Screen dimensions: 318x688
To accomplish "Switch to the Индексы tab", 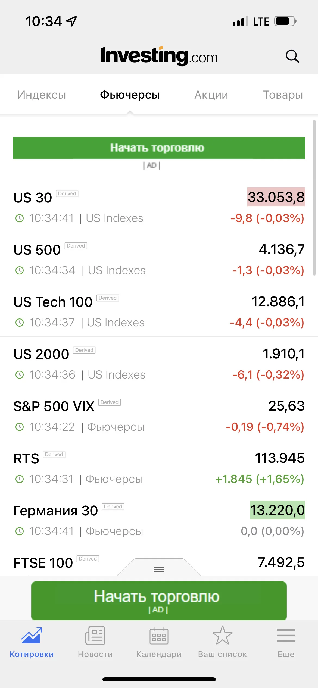I will point(42,95).
